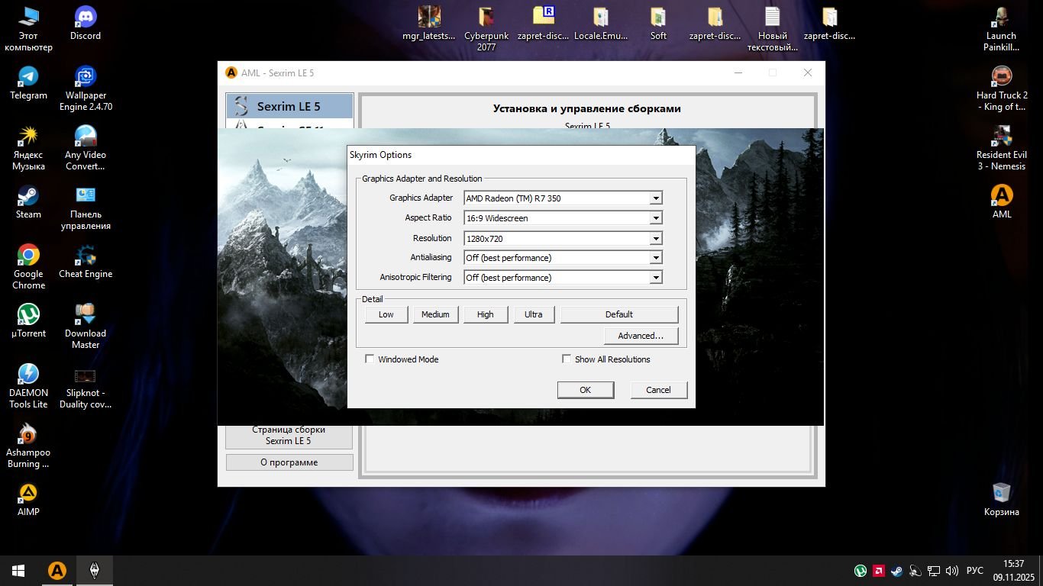Click the О программе button
The height and width of the screenshot is (586, 1043).
click(x=289, y=462)
